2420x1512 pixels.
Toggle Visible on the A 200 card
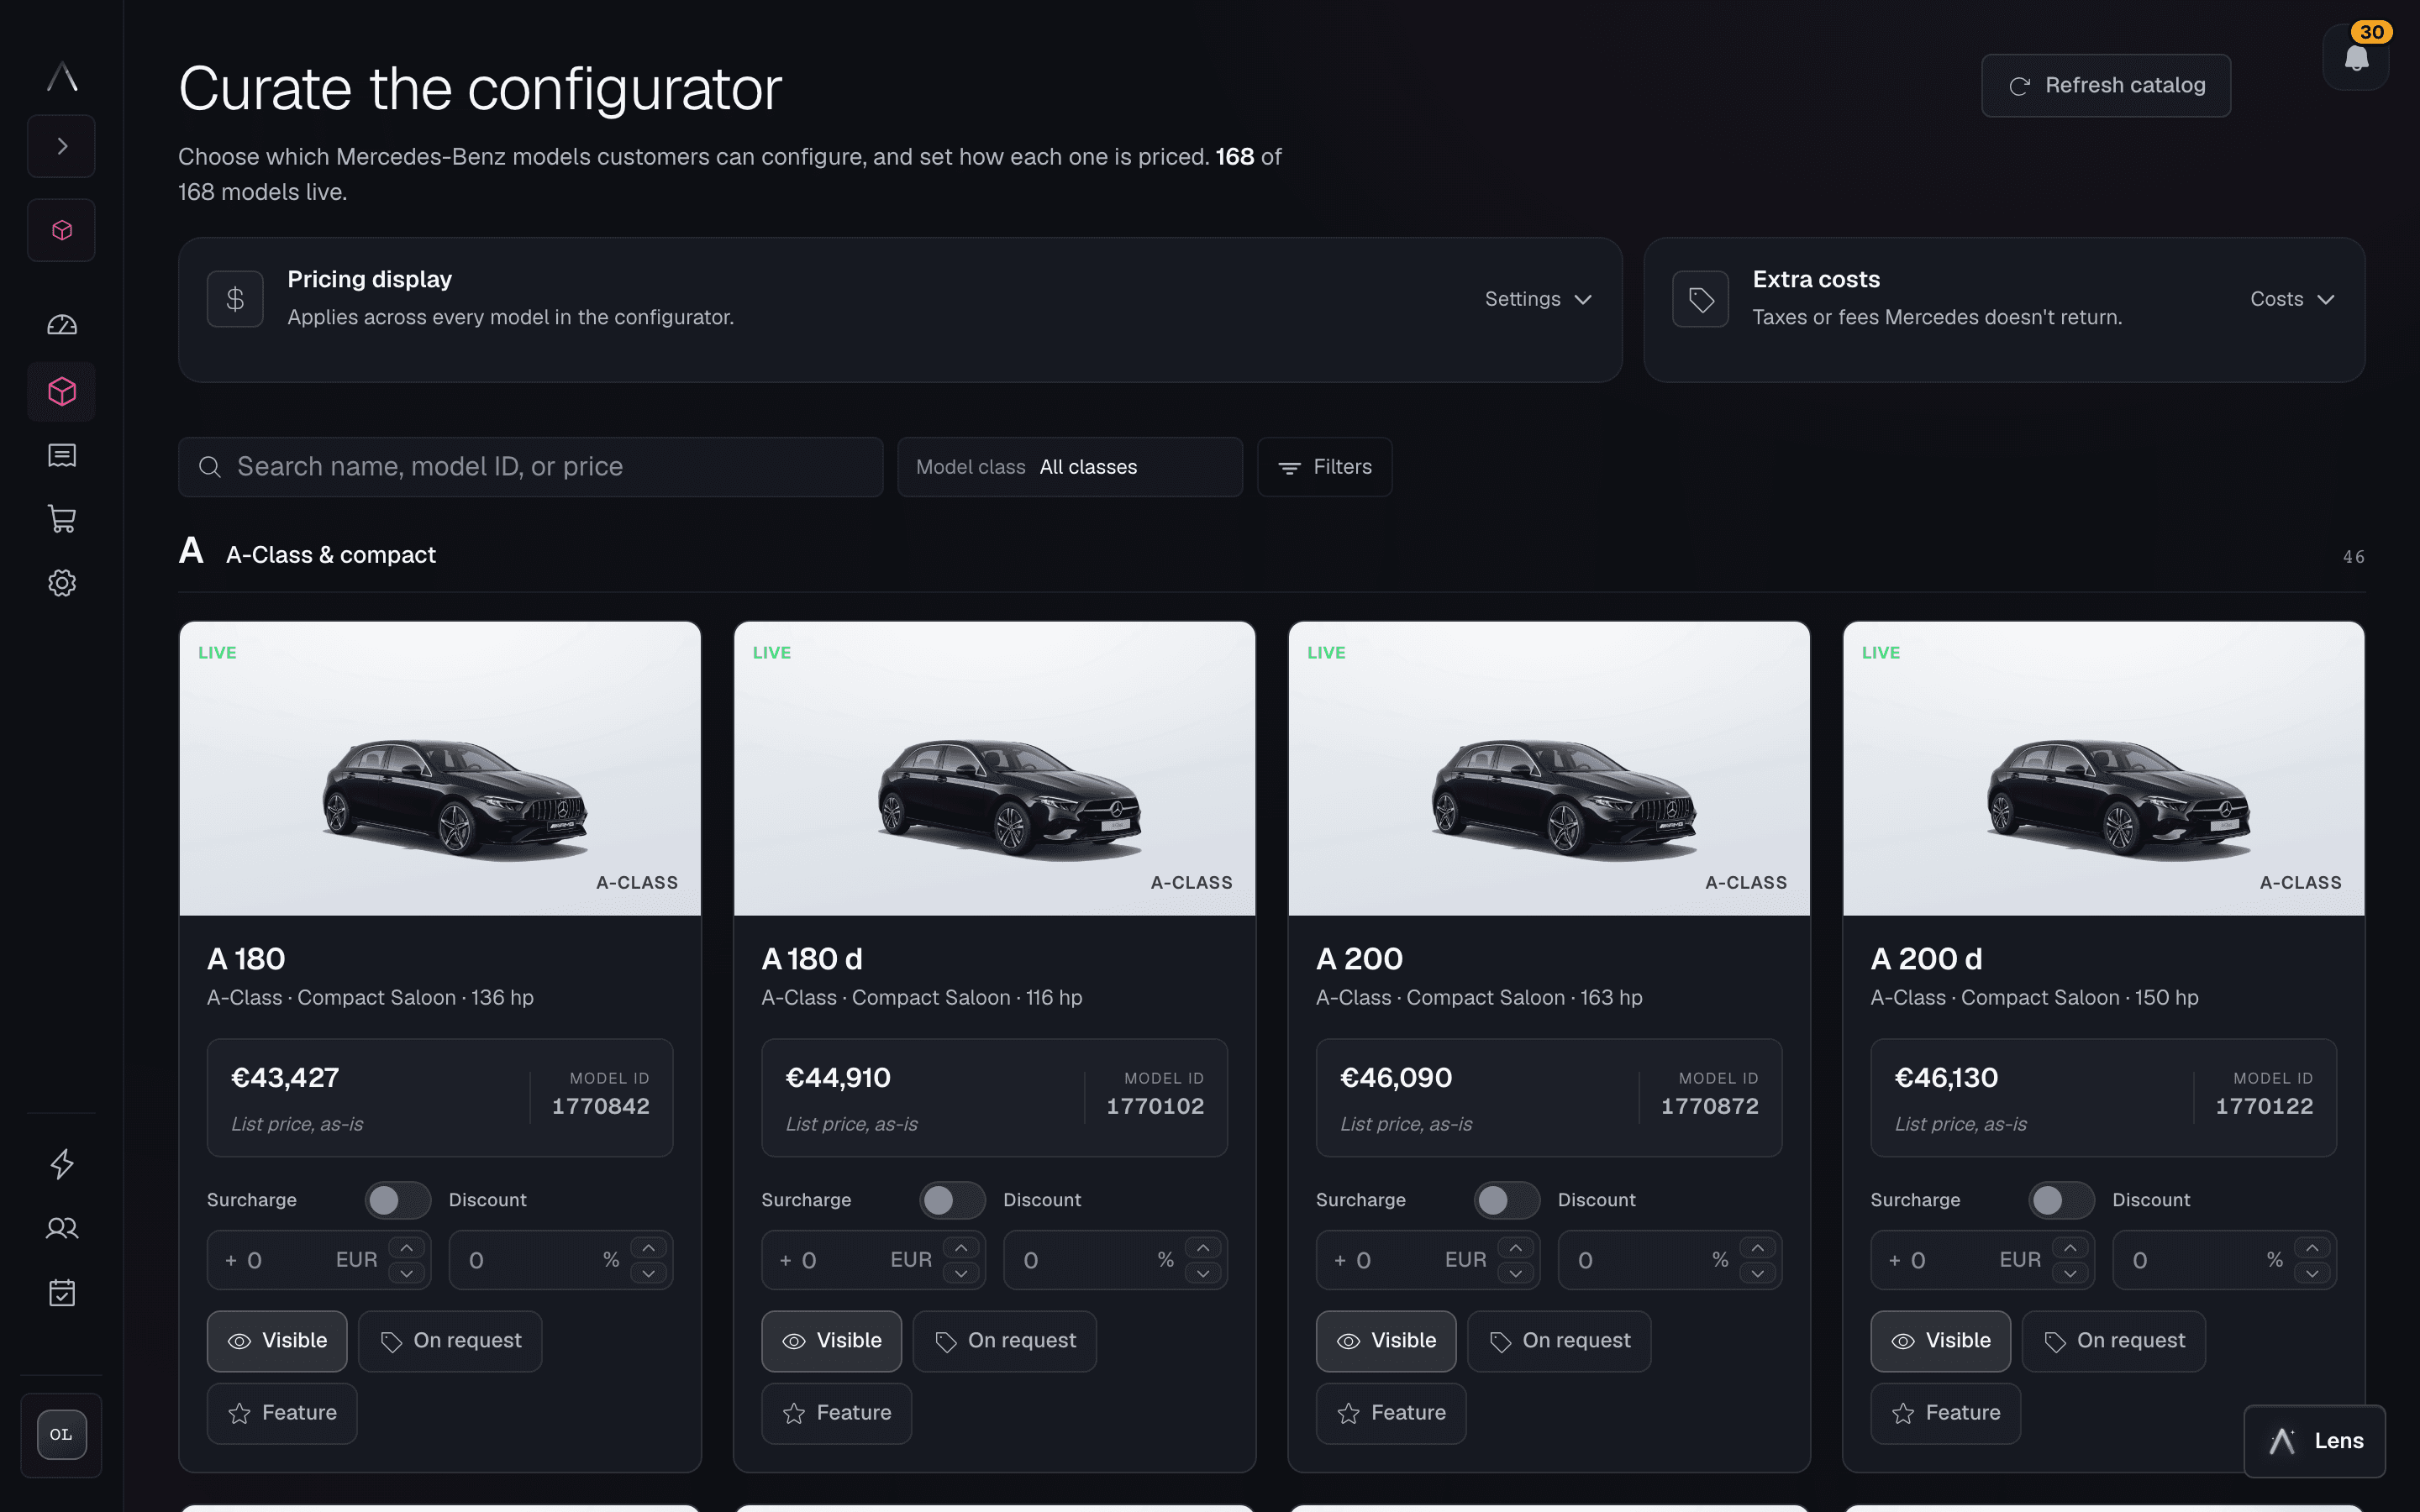click(x=1386, y=1341)
